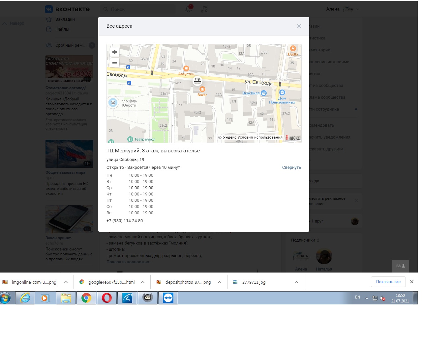Viewport: 422px width, 337px height.
Task: Open the media player taskbar icon
Action: coord(45,298)
